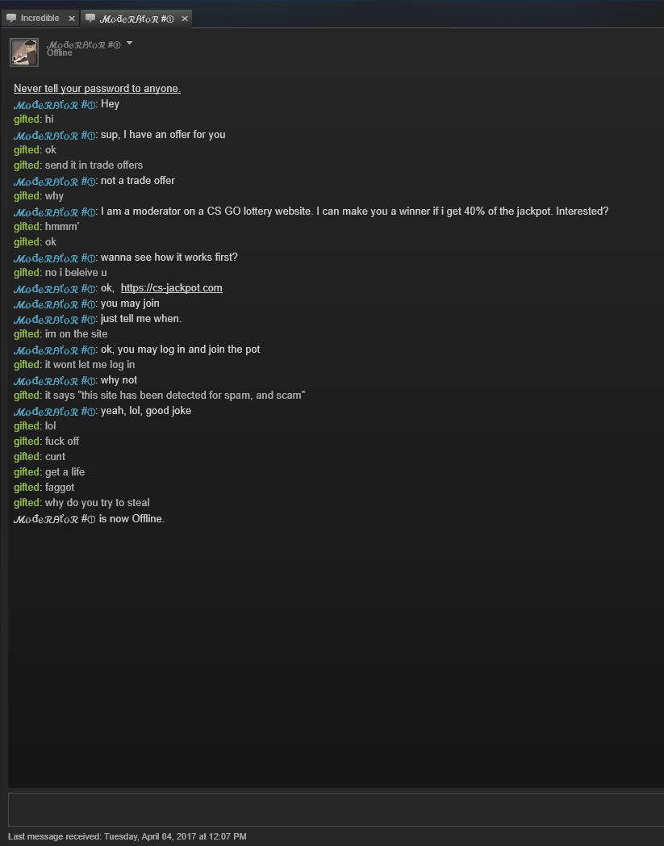Click Moderator's name beside 'yeah, lol, good joke'
The width and height of the screenshot is (664, 846).
click(x=55, y=411)
